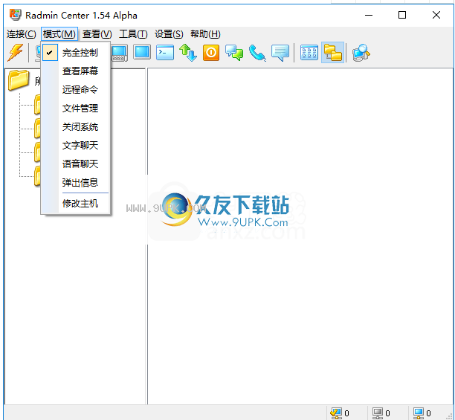Open the 帮助(H) menu

coord(205,34)
